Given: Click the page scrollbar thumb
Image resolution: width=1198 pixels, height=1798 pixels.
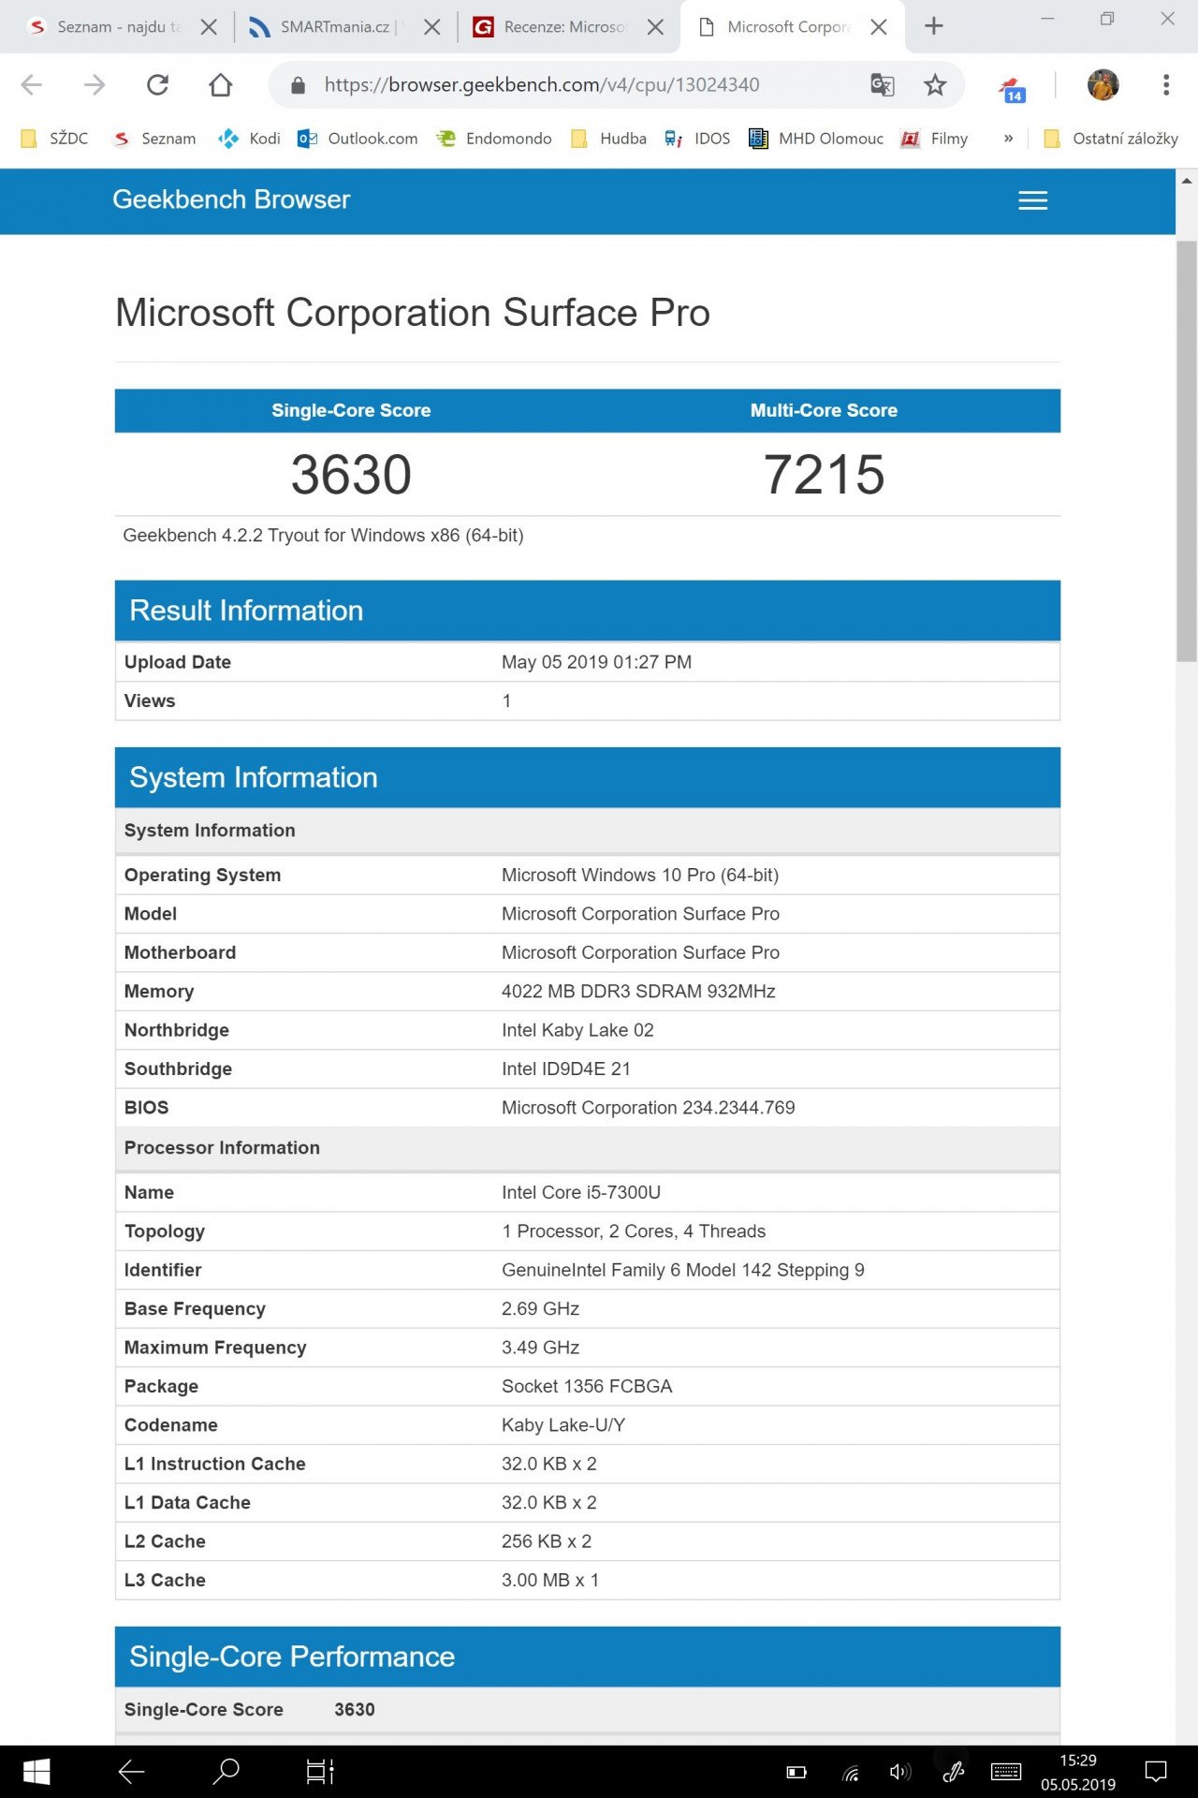Looking at the screenshot, I should pyautogui.click(x=1187, y=451).
